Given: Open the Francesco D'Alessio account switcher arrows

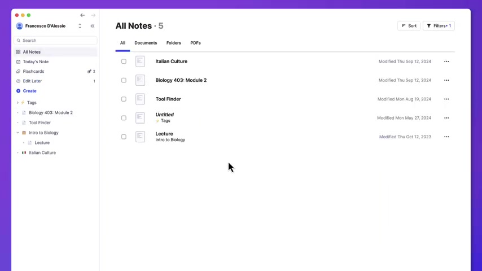Looking at the screenshot, I should [80, 26].
